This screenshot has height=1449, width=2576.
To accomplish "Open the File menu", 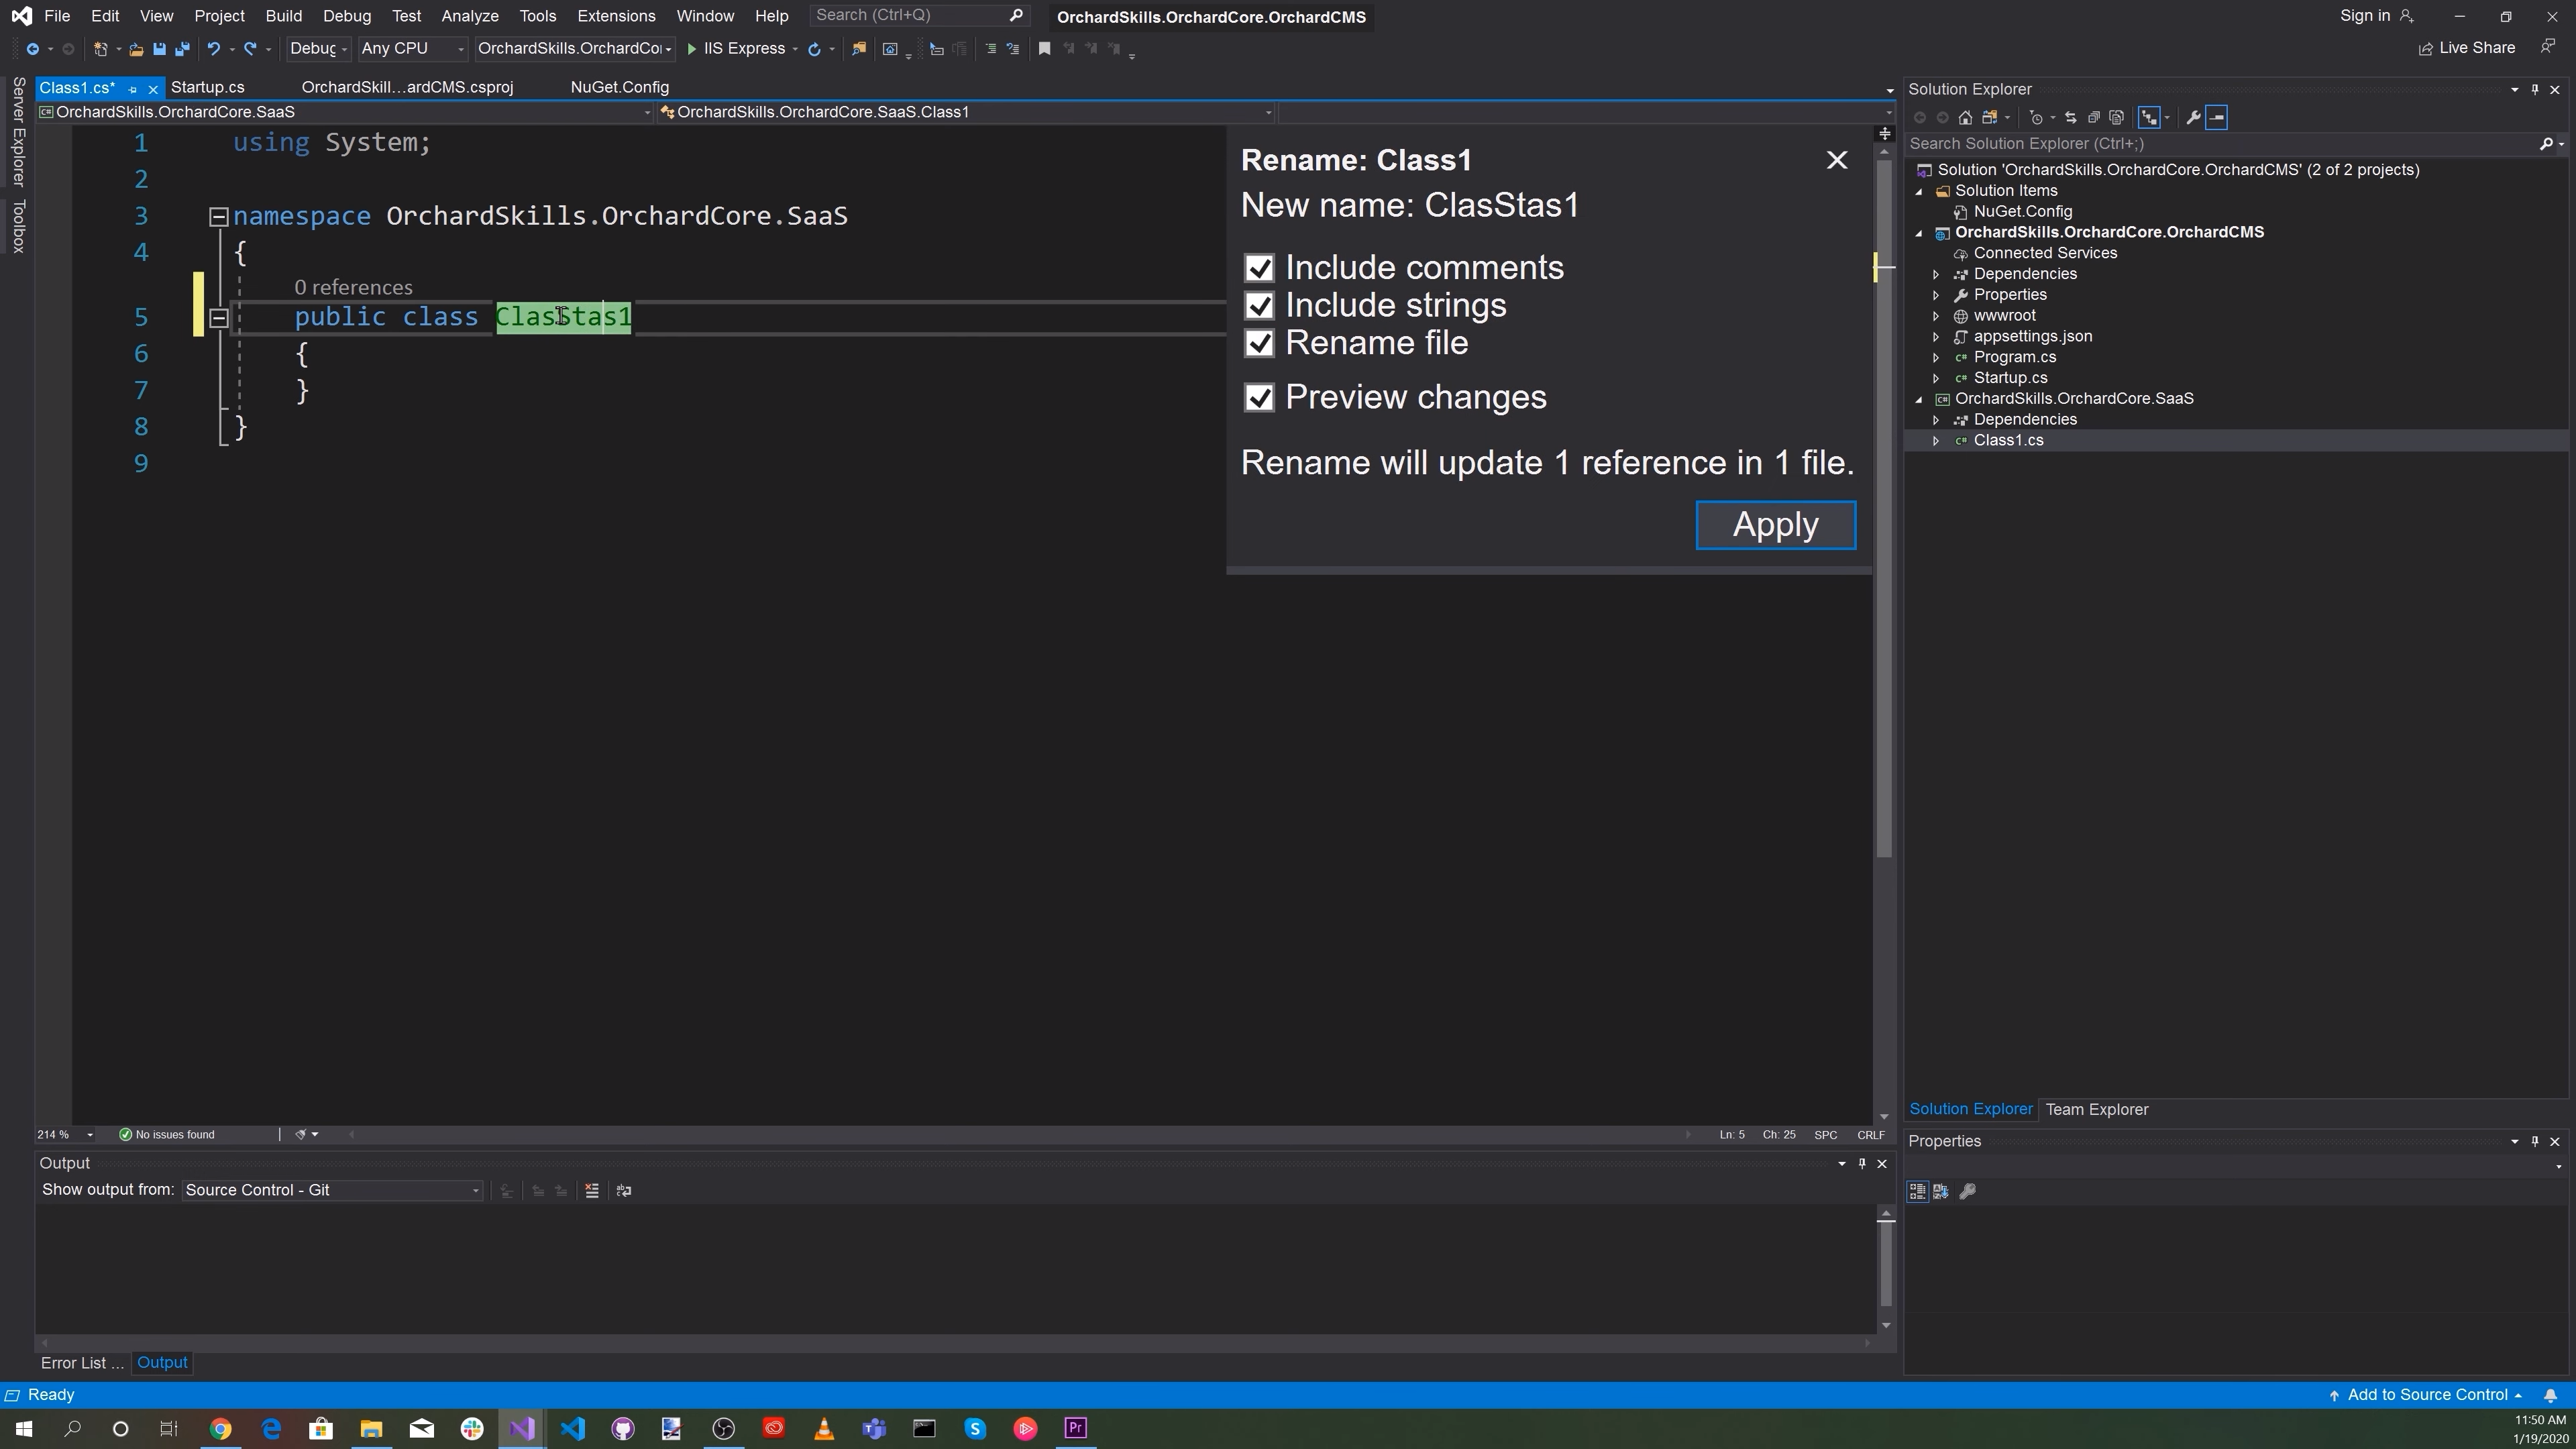I will (57, 16).
